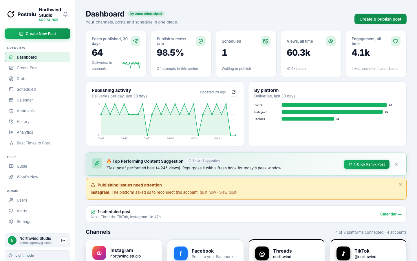Click the Create New Post button
This screenshot has width=417, height=261.
click(37, 34)
